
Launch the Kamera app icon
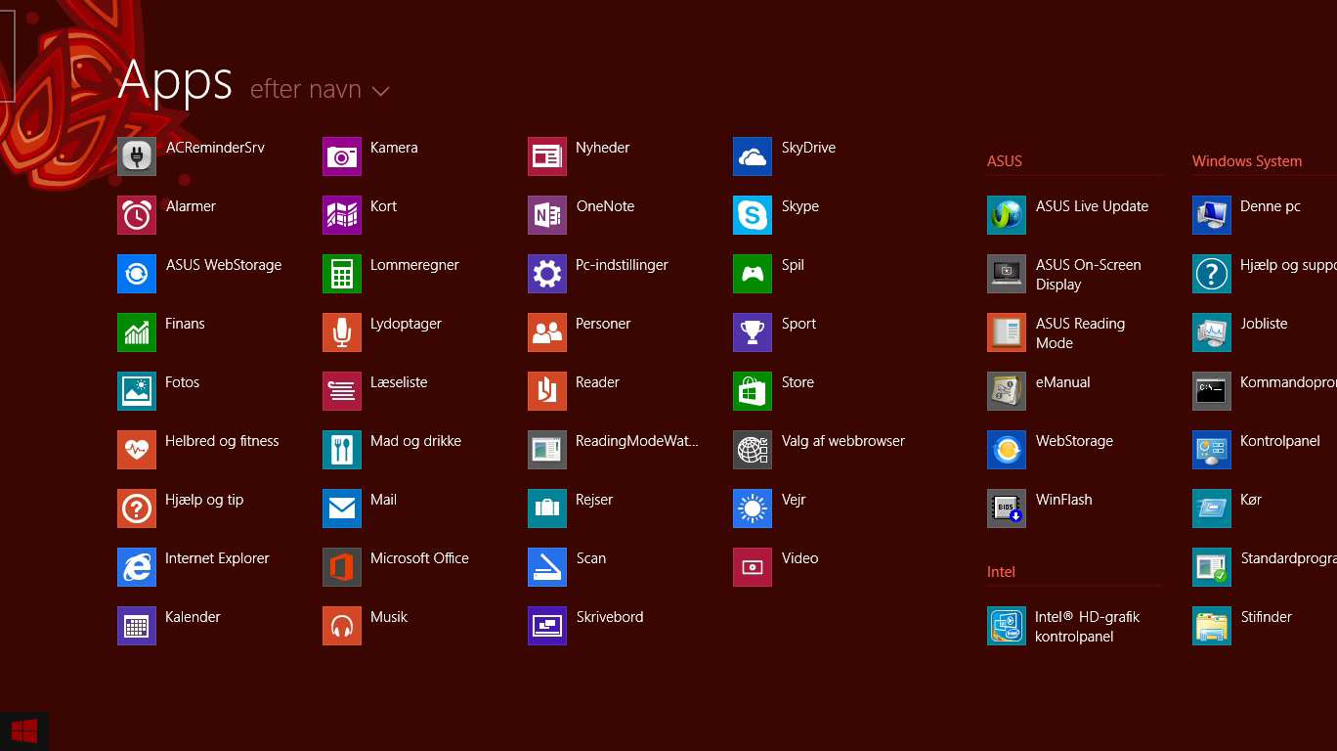click(342, 156)
